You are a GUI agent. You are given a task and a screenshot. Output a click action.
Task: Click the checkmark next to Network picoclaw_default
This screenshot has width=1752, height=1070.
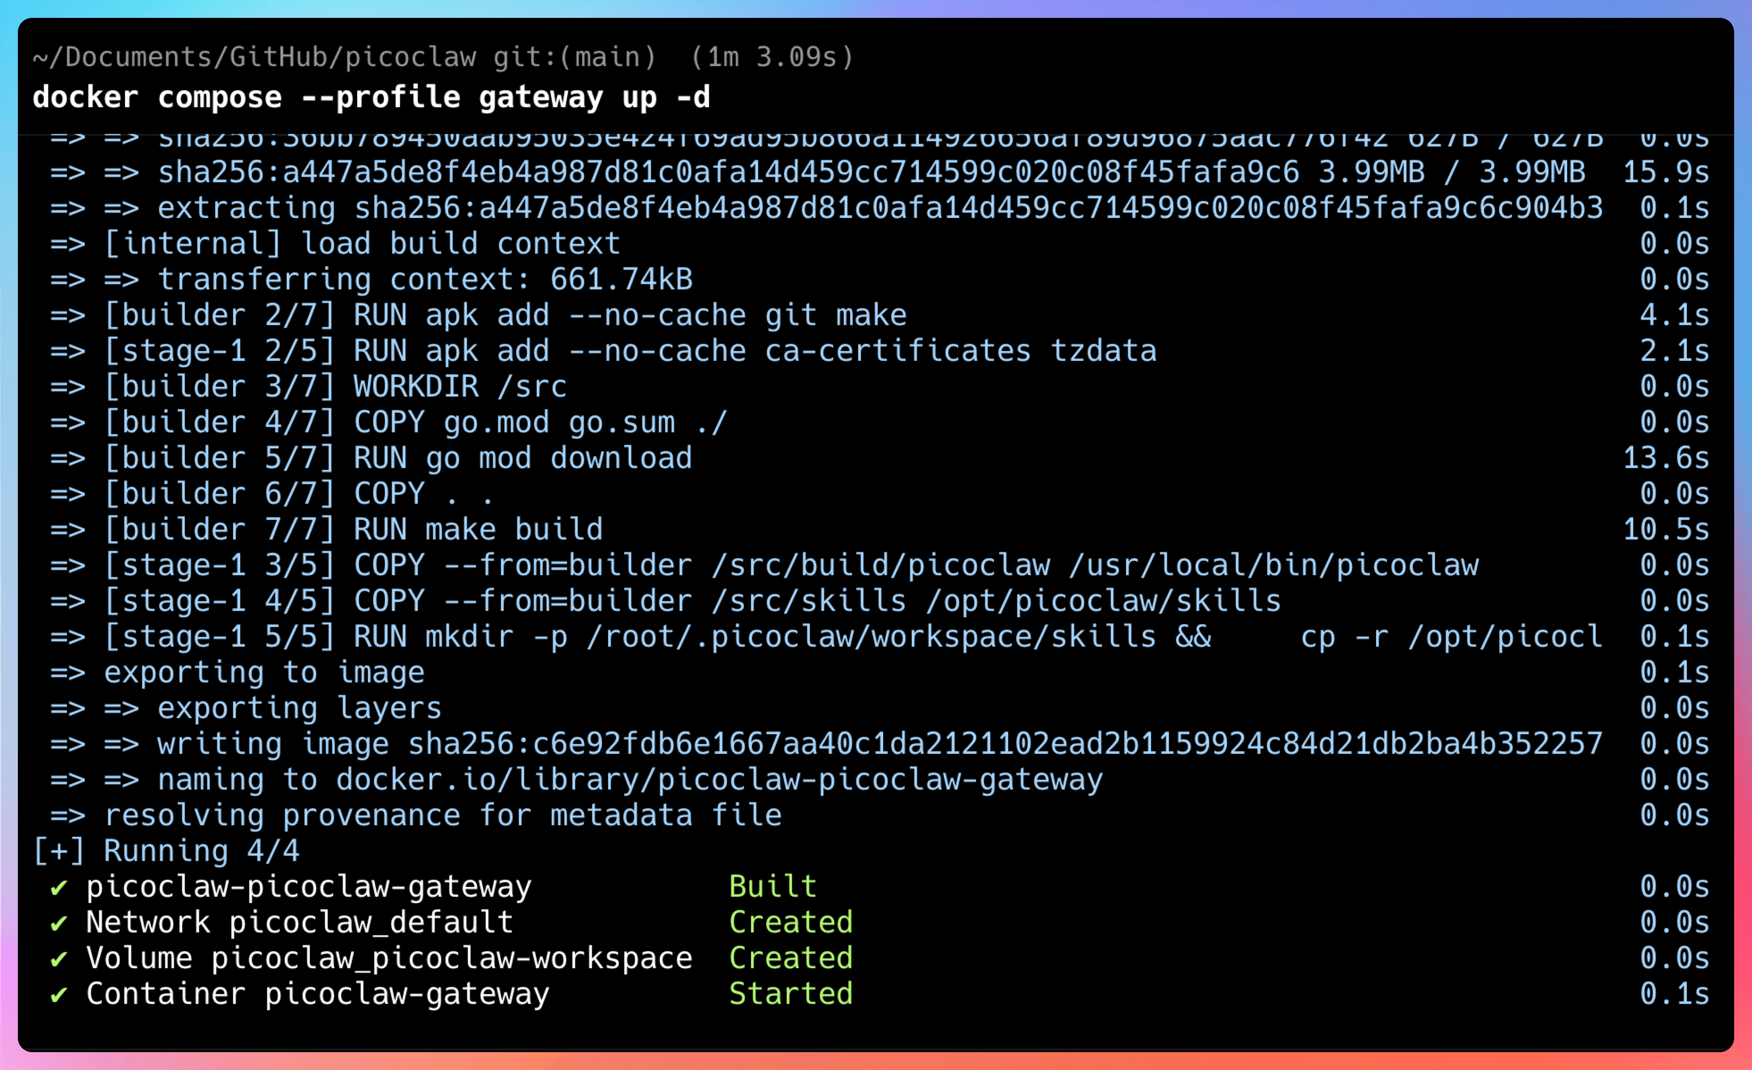(59, 923)
